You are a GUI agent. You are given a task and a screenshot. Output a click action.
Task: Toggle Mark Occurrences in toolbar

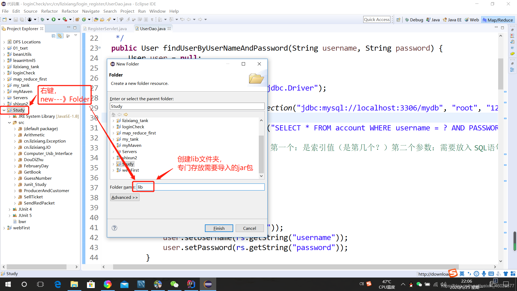point(128,19)
